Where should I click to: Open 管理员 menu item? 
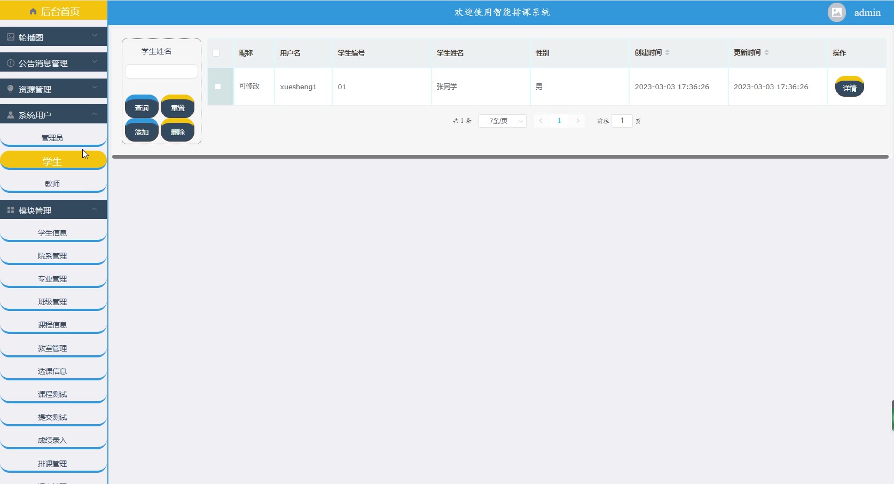(x=53, y=138)
